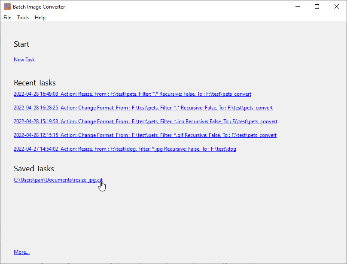The width and height of the screenshot is (347, 264).
Task: Open the recent task filtering *.ico files
Action: (x=145, y=121)
